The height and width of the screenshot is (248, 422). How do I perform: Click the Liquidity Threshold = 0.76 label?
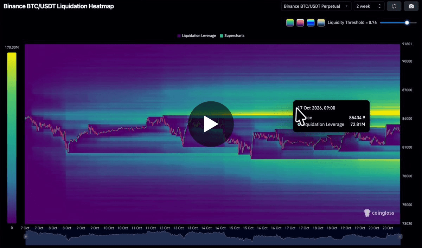point(352,23)
